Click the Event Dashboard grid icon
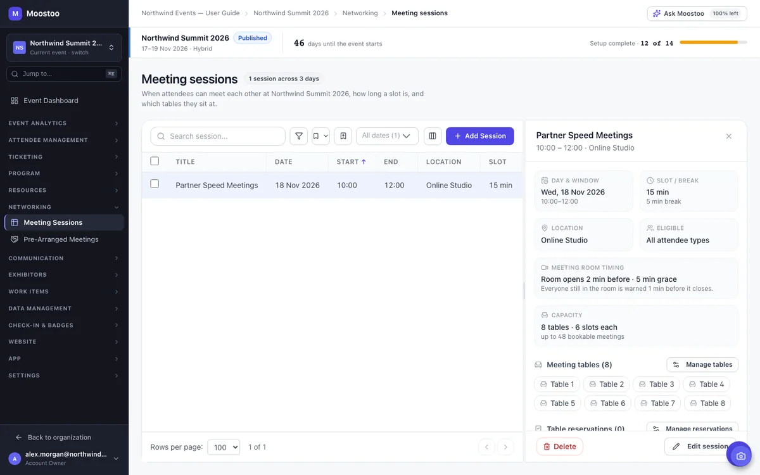Screen dimensions: 760x475 (15, 101)
